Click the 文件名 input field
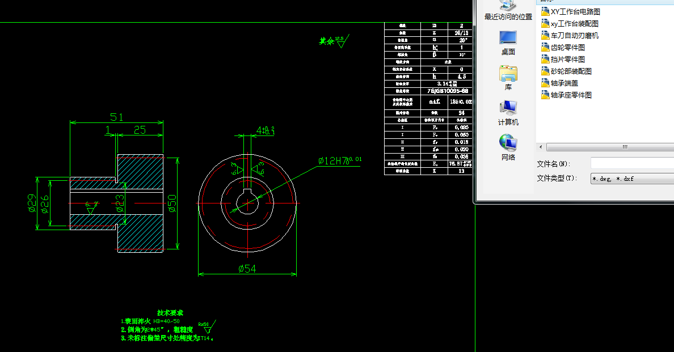Screen dimensions: 674x352 pos(633,164)
